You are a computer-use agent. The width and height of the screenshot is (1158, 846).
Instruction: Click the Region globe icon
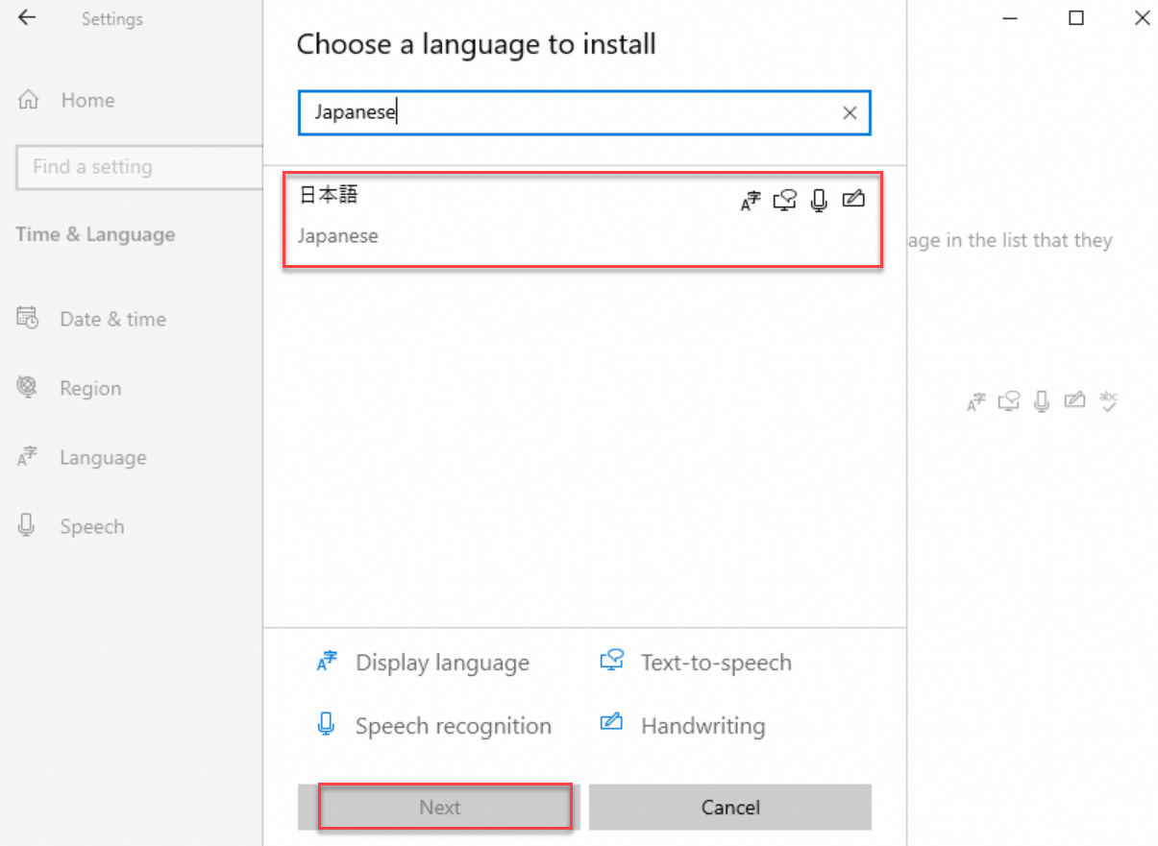28,387
